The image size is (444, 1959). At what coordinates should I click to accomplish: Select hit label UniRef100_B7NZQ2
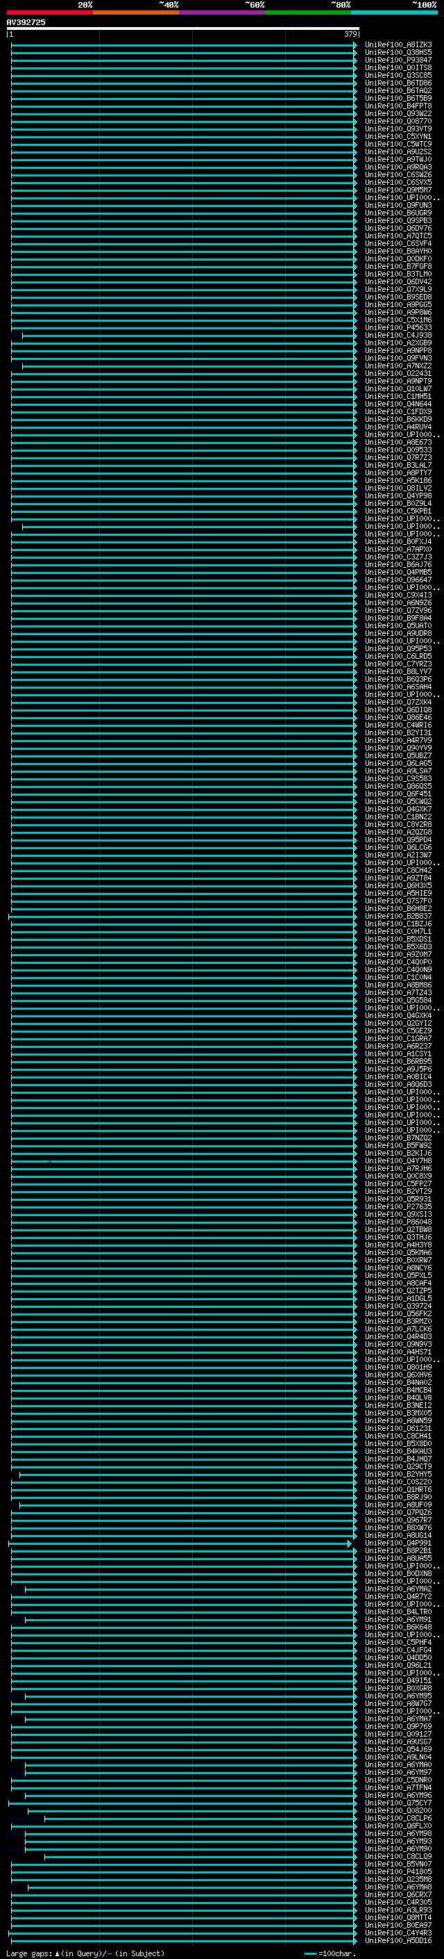point(398,1138)
